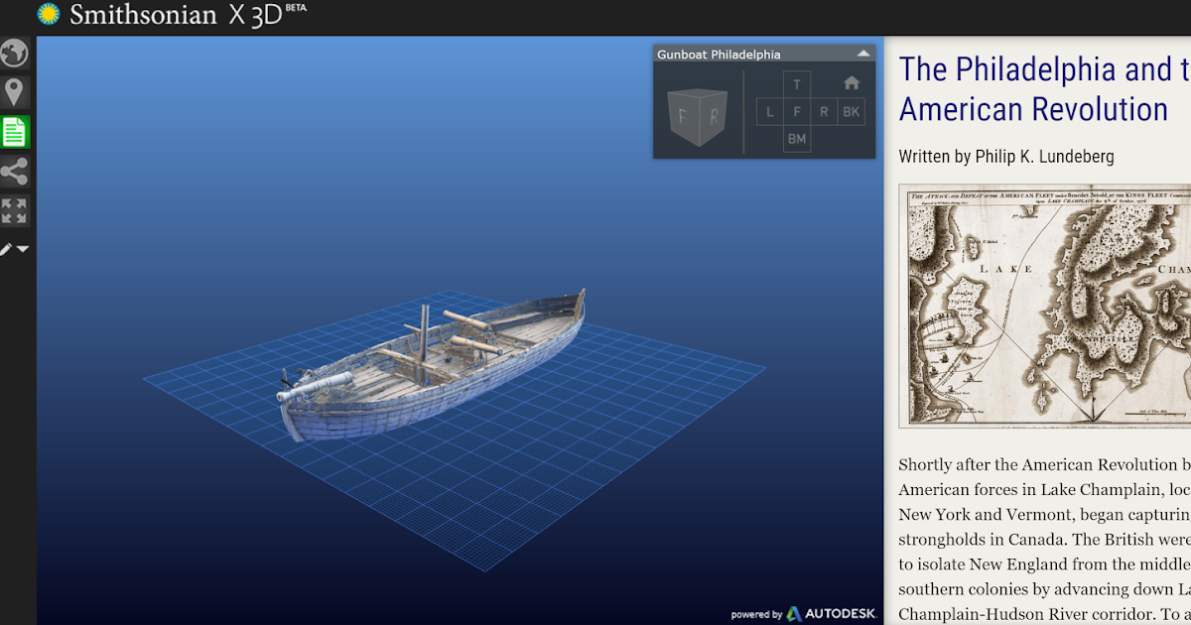The height and width of the screenshot is (625, 1191).
Task: Click the 3D view cube
Action: pyautogui.click(x=698, y=117)
